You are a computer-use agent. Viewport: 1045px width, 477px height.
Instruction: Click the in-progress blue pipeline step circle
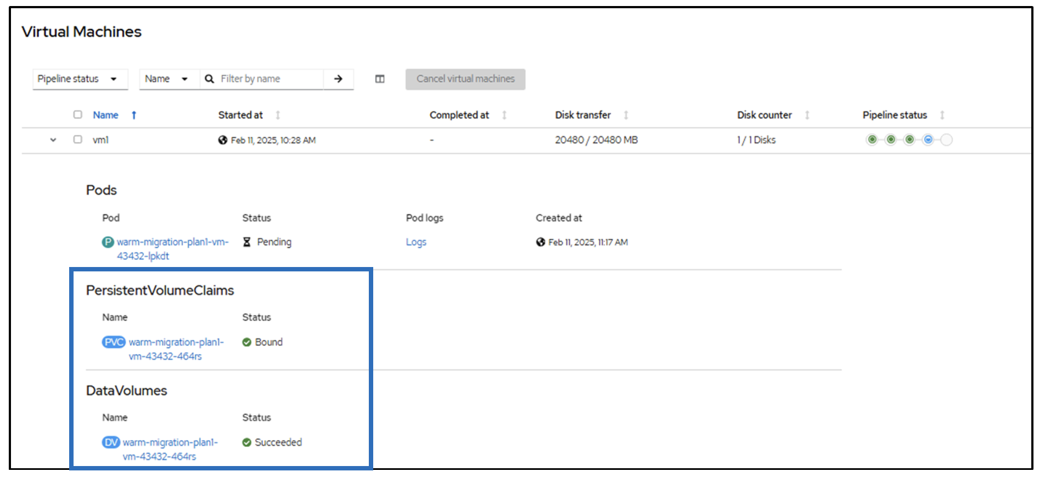tap(928, 140)
